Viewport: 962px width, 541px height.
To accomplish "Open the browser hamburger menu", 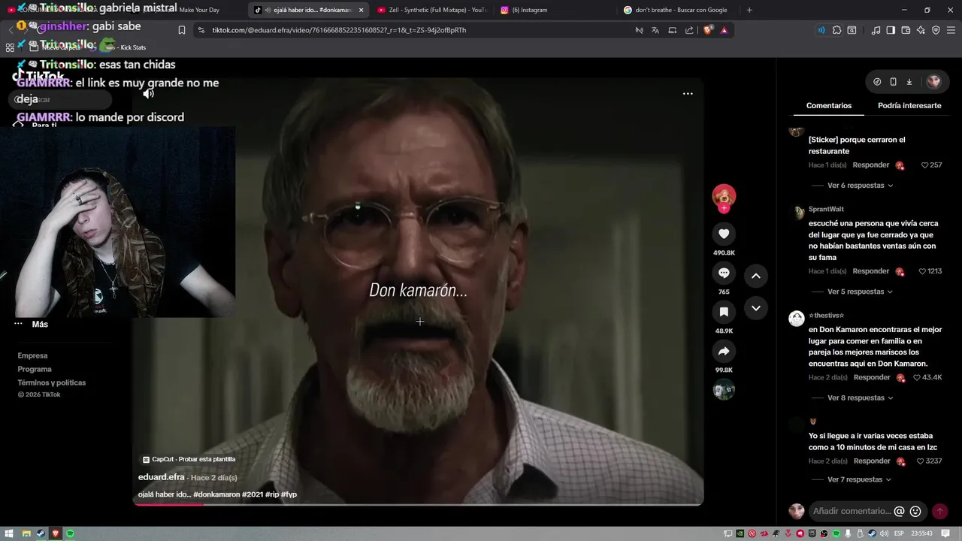I will point(950,30).
